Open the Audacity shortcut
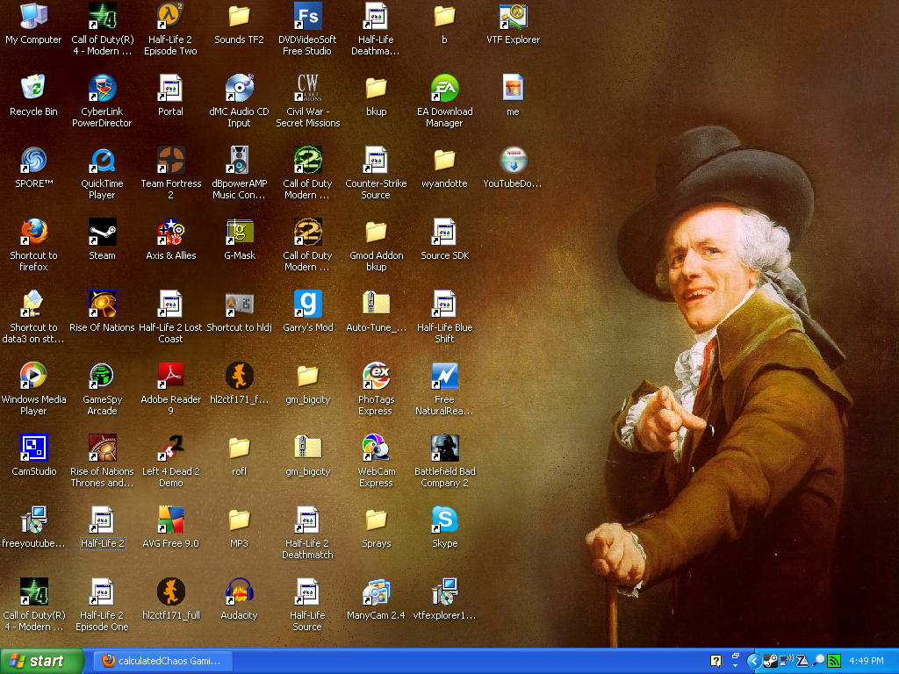This screenshot has width=899, height=674. pyautogui.click(x=239, y=592)
